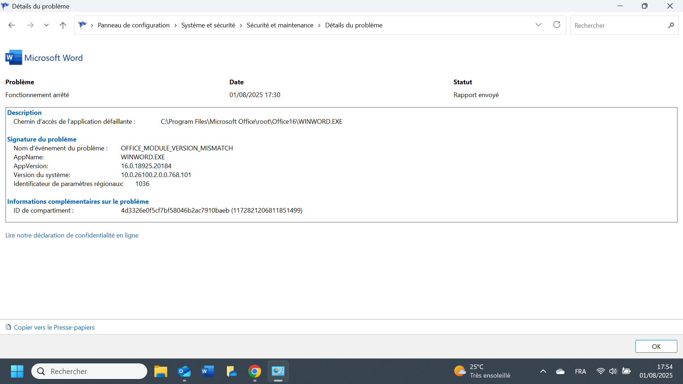Click system version 10.0.26100.2.0.0.768.101
This screenshot has width=683, height=384.
[x=156, y=175]
